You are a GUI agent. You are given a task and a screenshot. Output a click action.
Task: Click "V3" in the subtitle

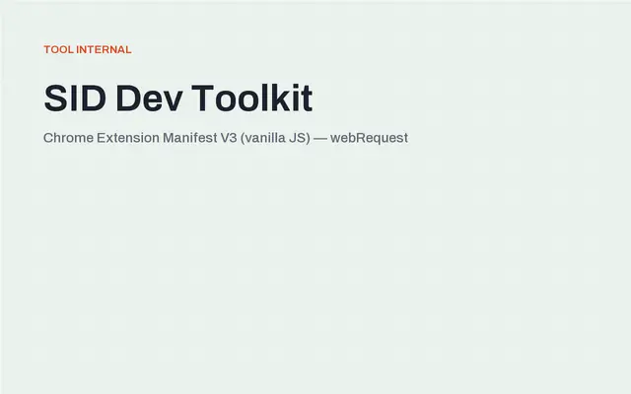229,138
